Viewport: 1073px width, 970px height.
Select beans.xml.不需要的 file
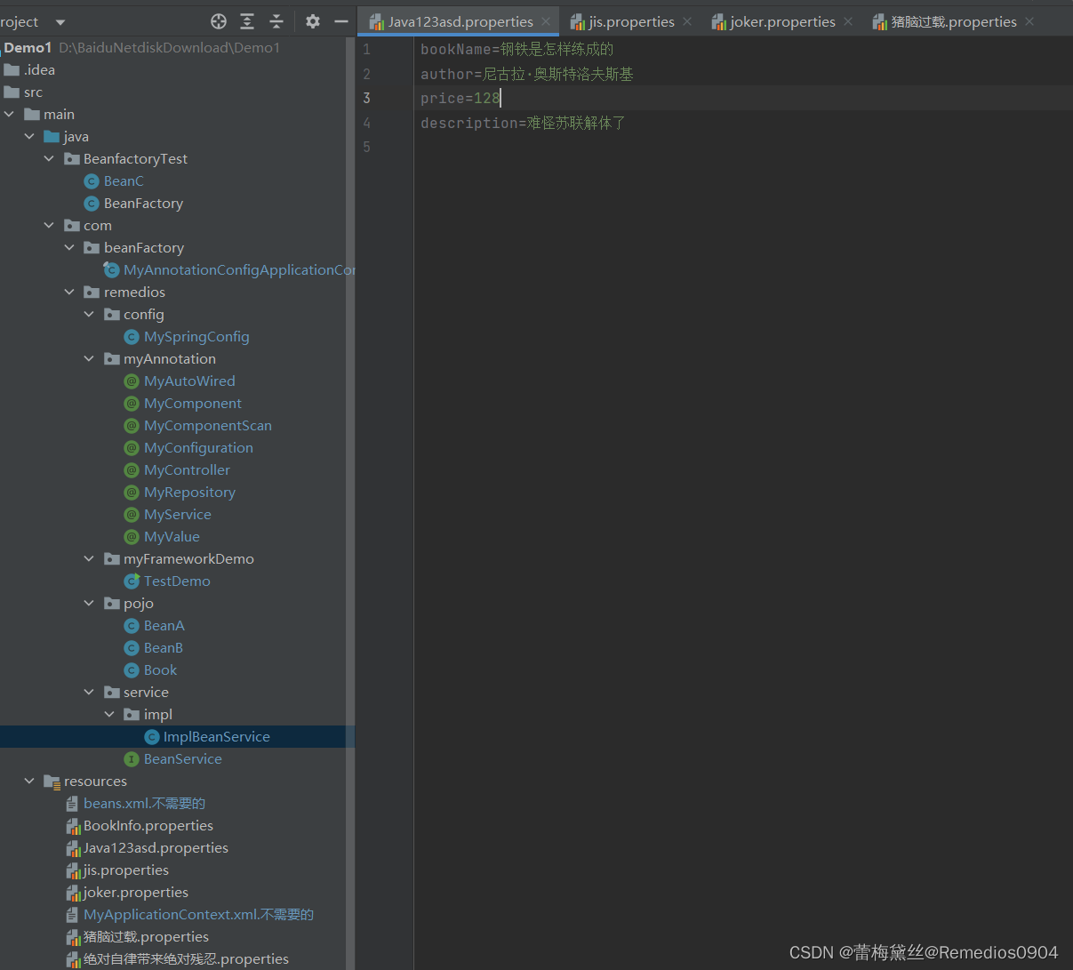pyautogui.click(x=144, y=803)
